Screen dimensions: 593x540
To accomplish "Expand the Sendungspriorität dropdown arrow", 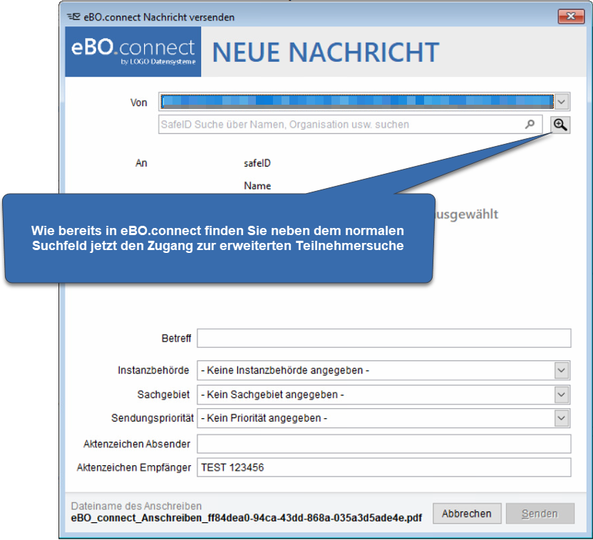I will tap(562, 418).
